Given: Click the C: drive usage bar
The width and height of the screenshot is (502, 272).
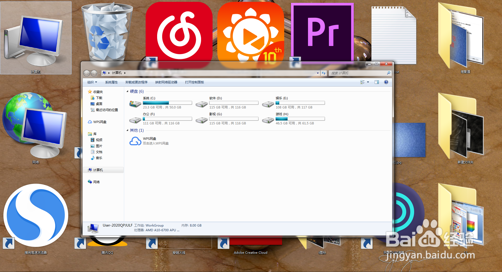Looking at the screenshot, I should pos(167,103).
